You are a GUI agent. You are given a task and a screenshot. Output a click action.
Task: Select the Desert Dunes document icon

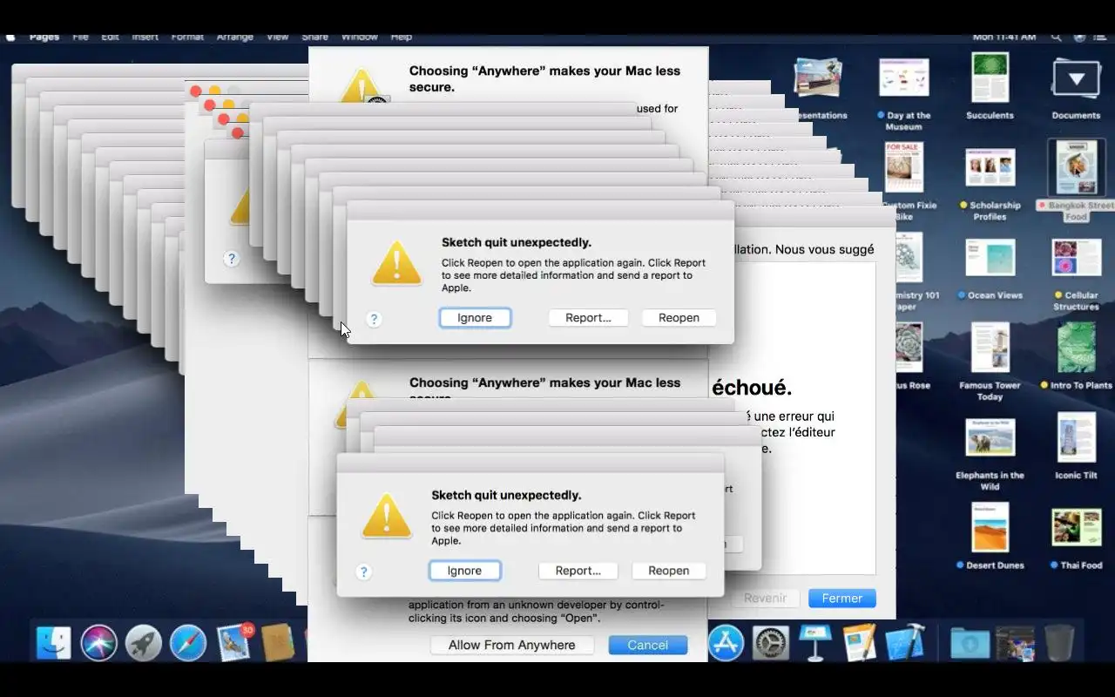990,527
